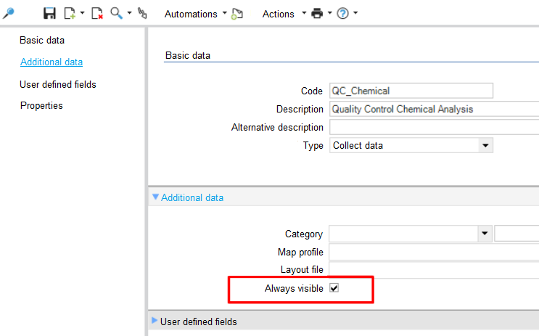Click the tag with green plus icon
The width and height of the screenshot is (539, 336).
click(x=236, y=14)
